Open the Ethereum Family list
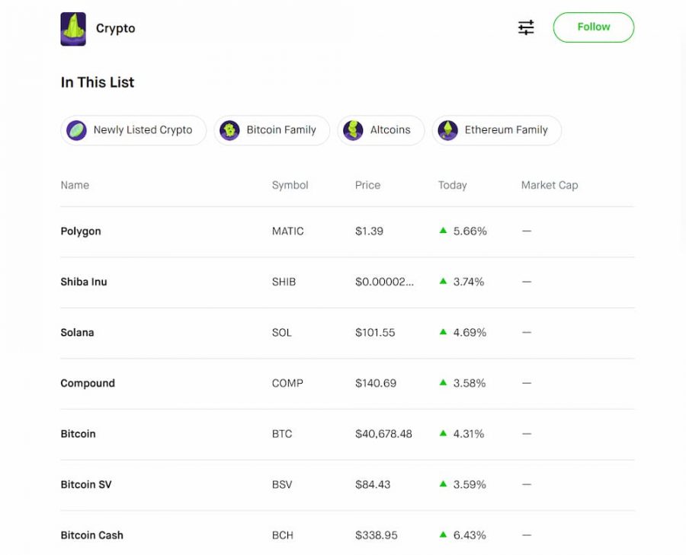The height and width of the screenshot is (555, 686). click(496, 130)
